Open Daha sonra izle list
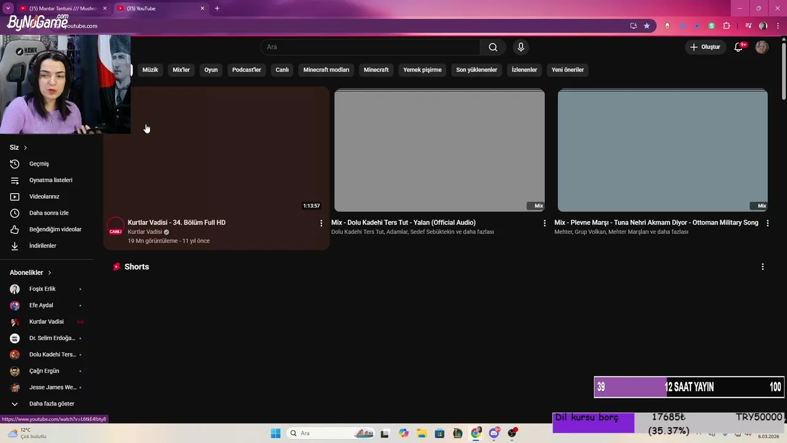787x443 pixels. (x=48, y=213)
